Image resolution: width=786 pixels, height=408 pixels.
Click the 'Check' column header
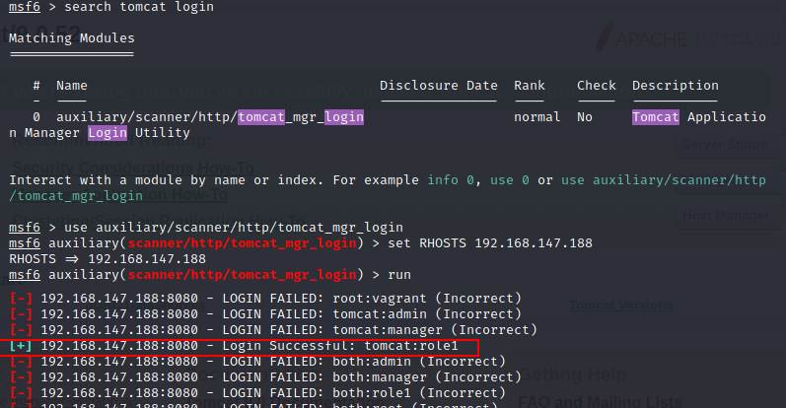coord(596,86)
